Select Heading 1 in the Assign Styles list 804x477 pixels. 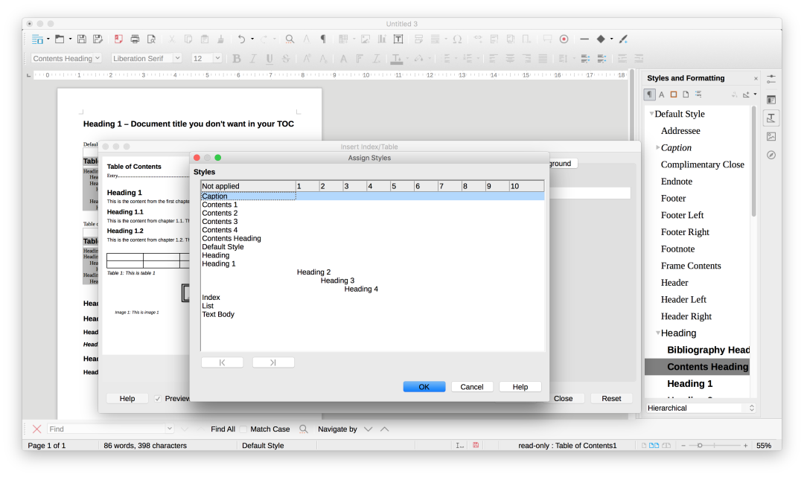(x=218, y=263)
